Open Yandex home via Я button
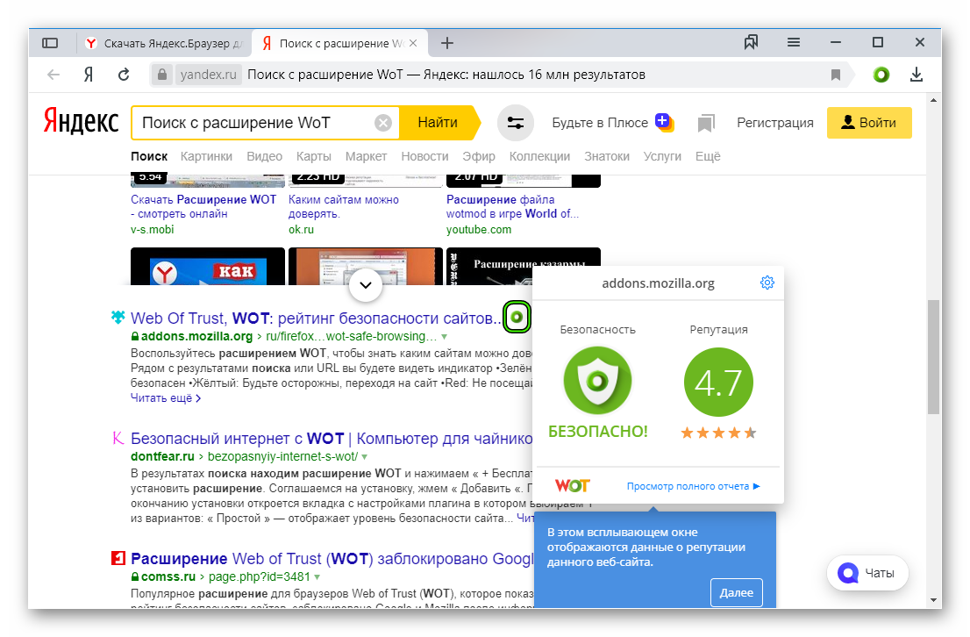This screenshot has height=637, width=970. [x=89, y=75]
